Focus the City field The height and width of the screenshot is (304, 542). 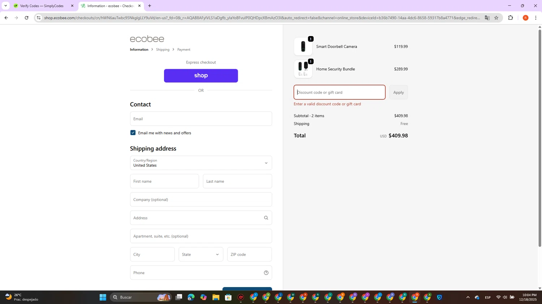pyautogui.click(x=152, y=254)
